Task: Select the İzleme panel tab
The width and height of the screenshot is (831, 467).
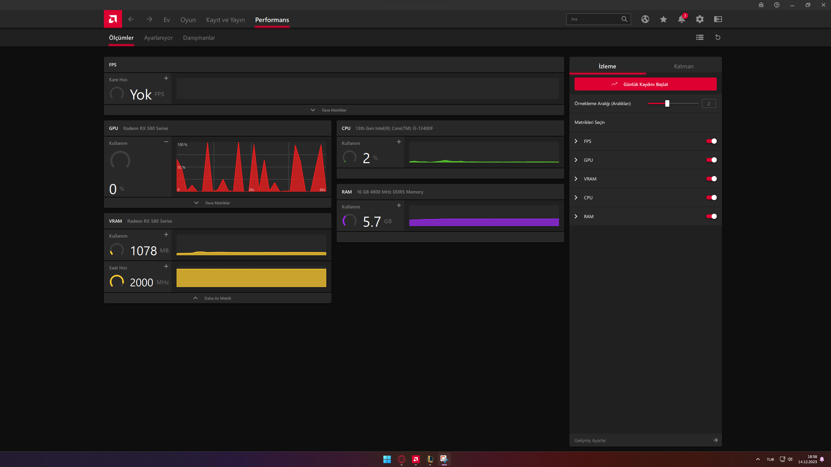Action: (x=607, y=66)
